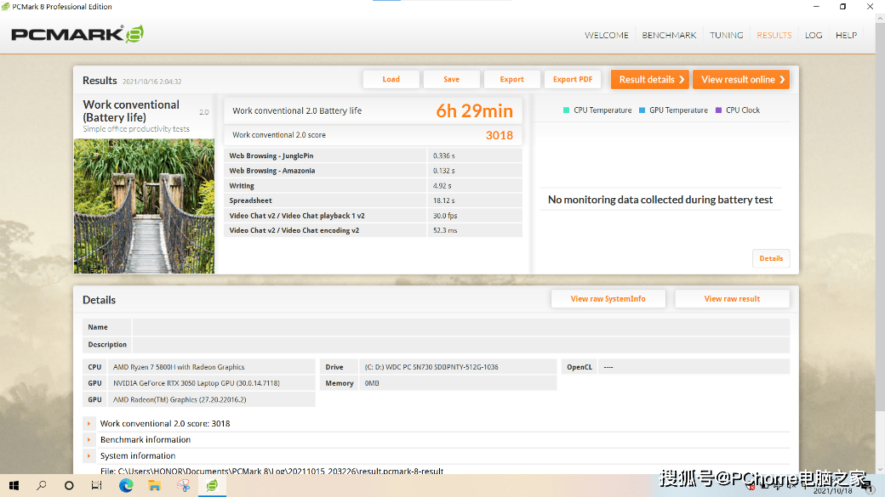Toggle the CPU Clock legend swatch

pos(719,110)
